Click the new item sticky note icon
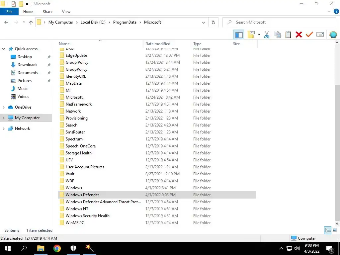 click(251, 35)
